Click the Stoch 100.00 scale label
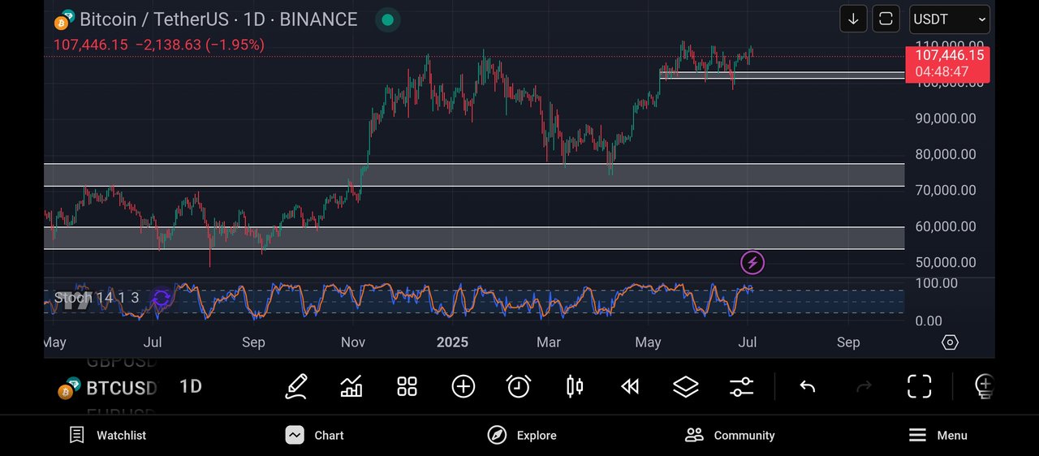This screenshot has width=1039, height=456. tap(936, 283)
